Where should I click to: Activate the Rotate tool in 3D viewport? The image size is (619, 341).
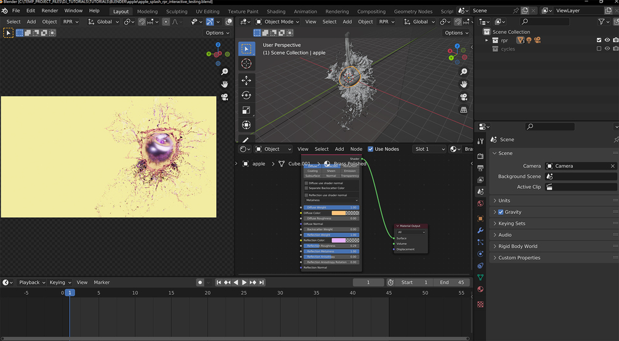tap(246, 95)
